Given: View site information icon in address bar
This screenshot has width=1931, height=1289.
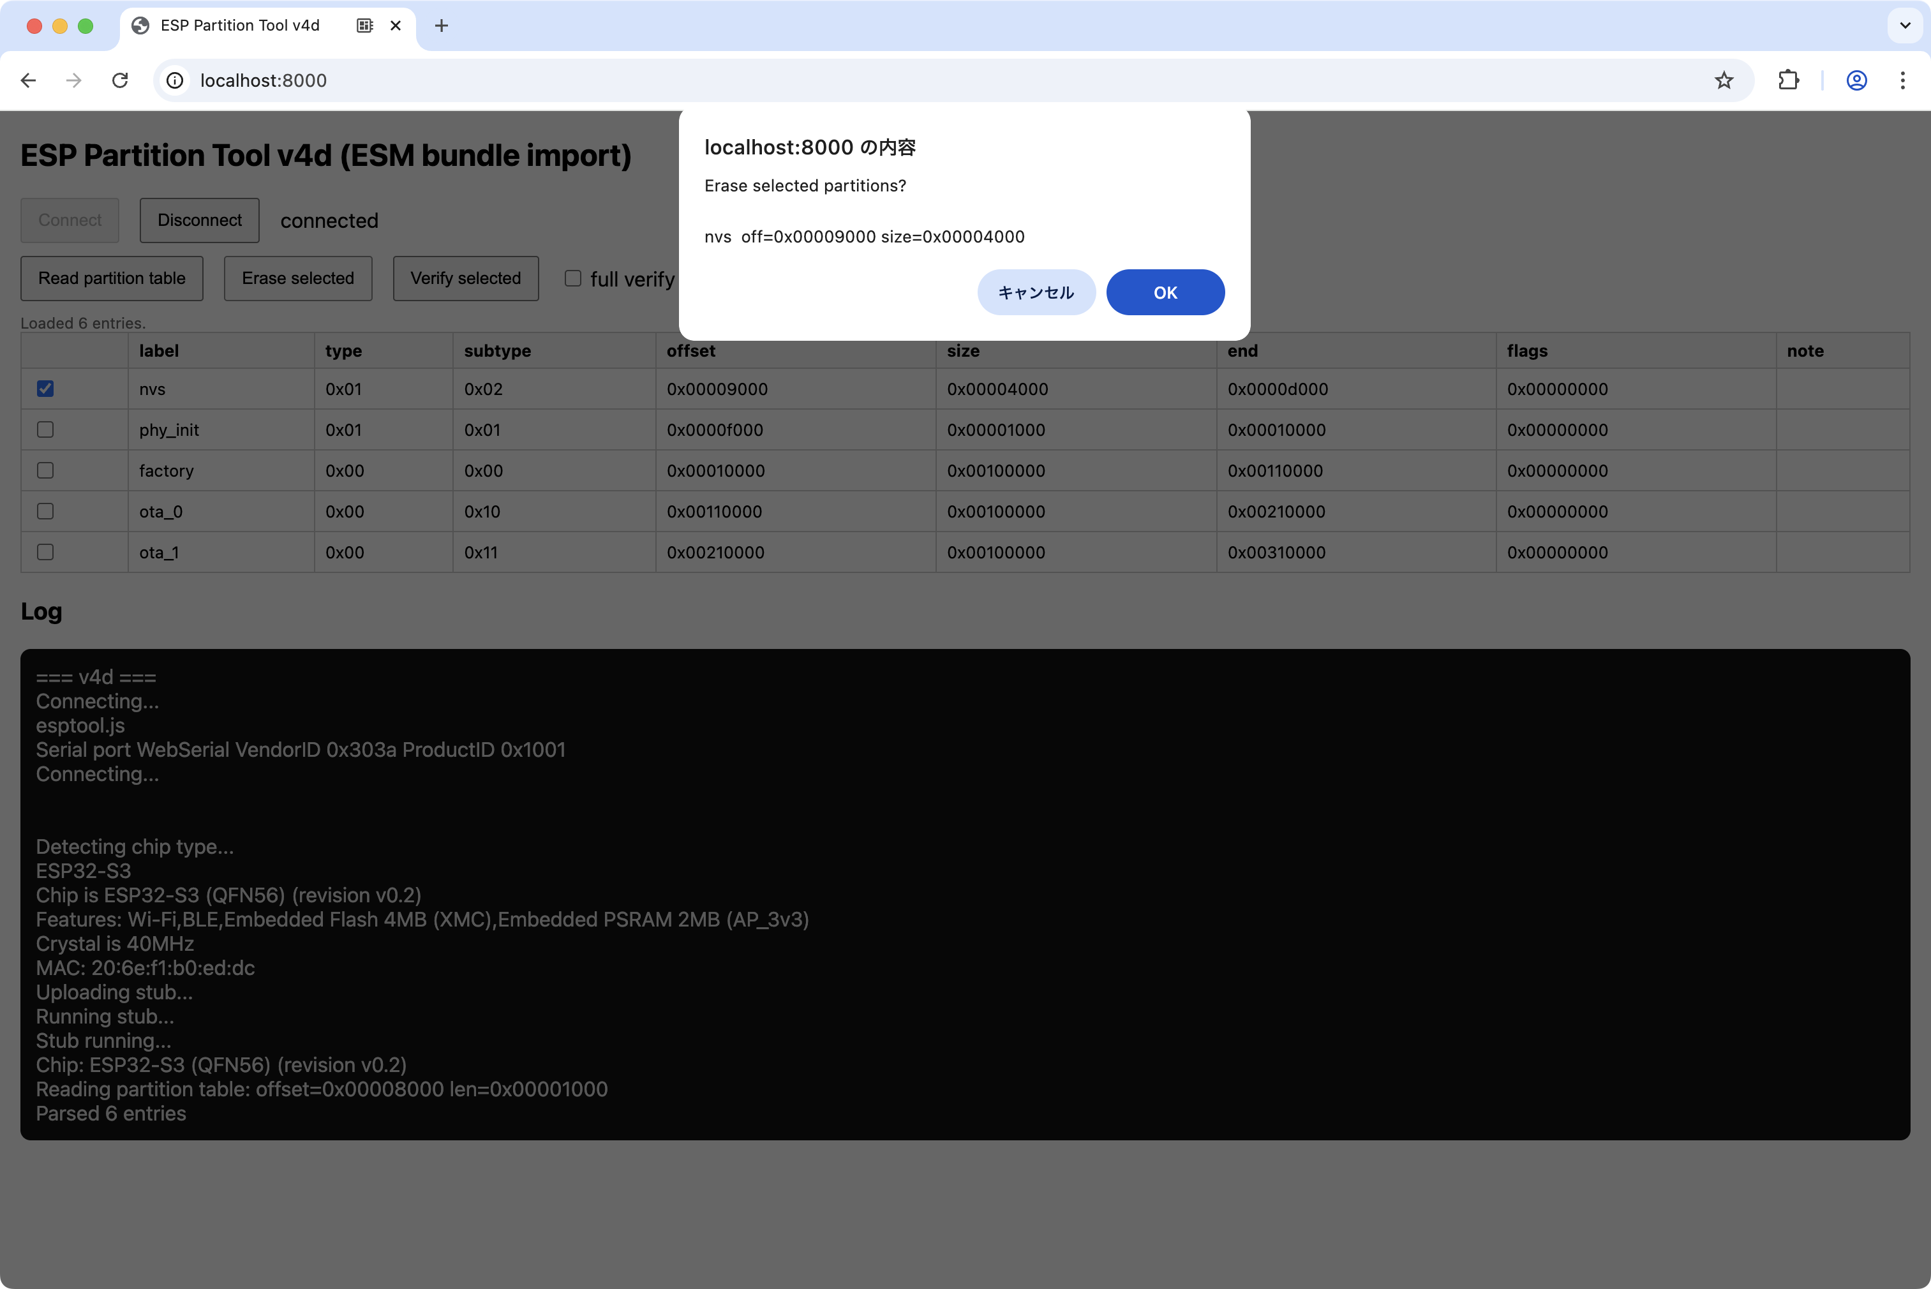Looking at the screenshot, I should pos(174,80).
